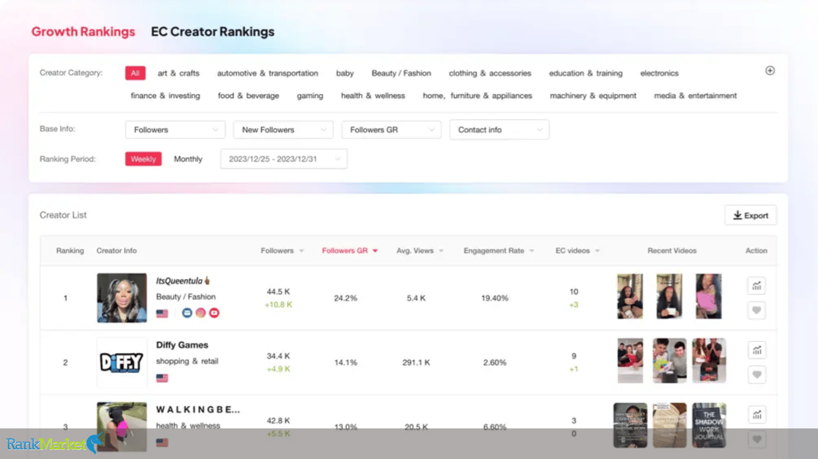
Task: Sort by Engagement Rate column arrow
Action: point(532,251)
